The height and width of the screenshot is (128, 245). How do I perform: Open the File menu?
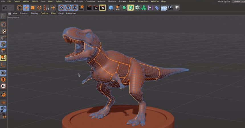(3, 1)
